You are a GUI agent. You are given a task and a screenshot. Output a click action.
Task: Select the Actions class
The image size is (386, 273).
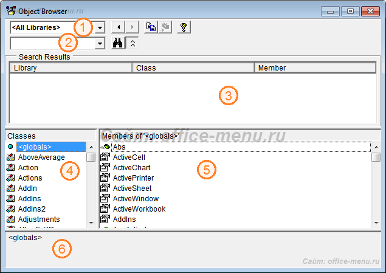point(30,178)
